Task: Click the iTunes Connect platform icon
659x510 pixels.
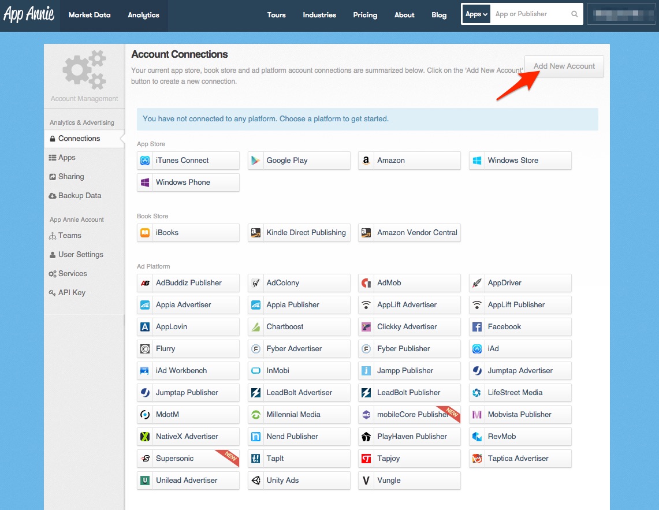Action: coord(145,161)
